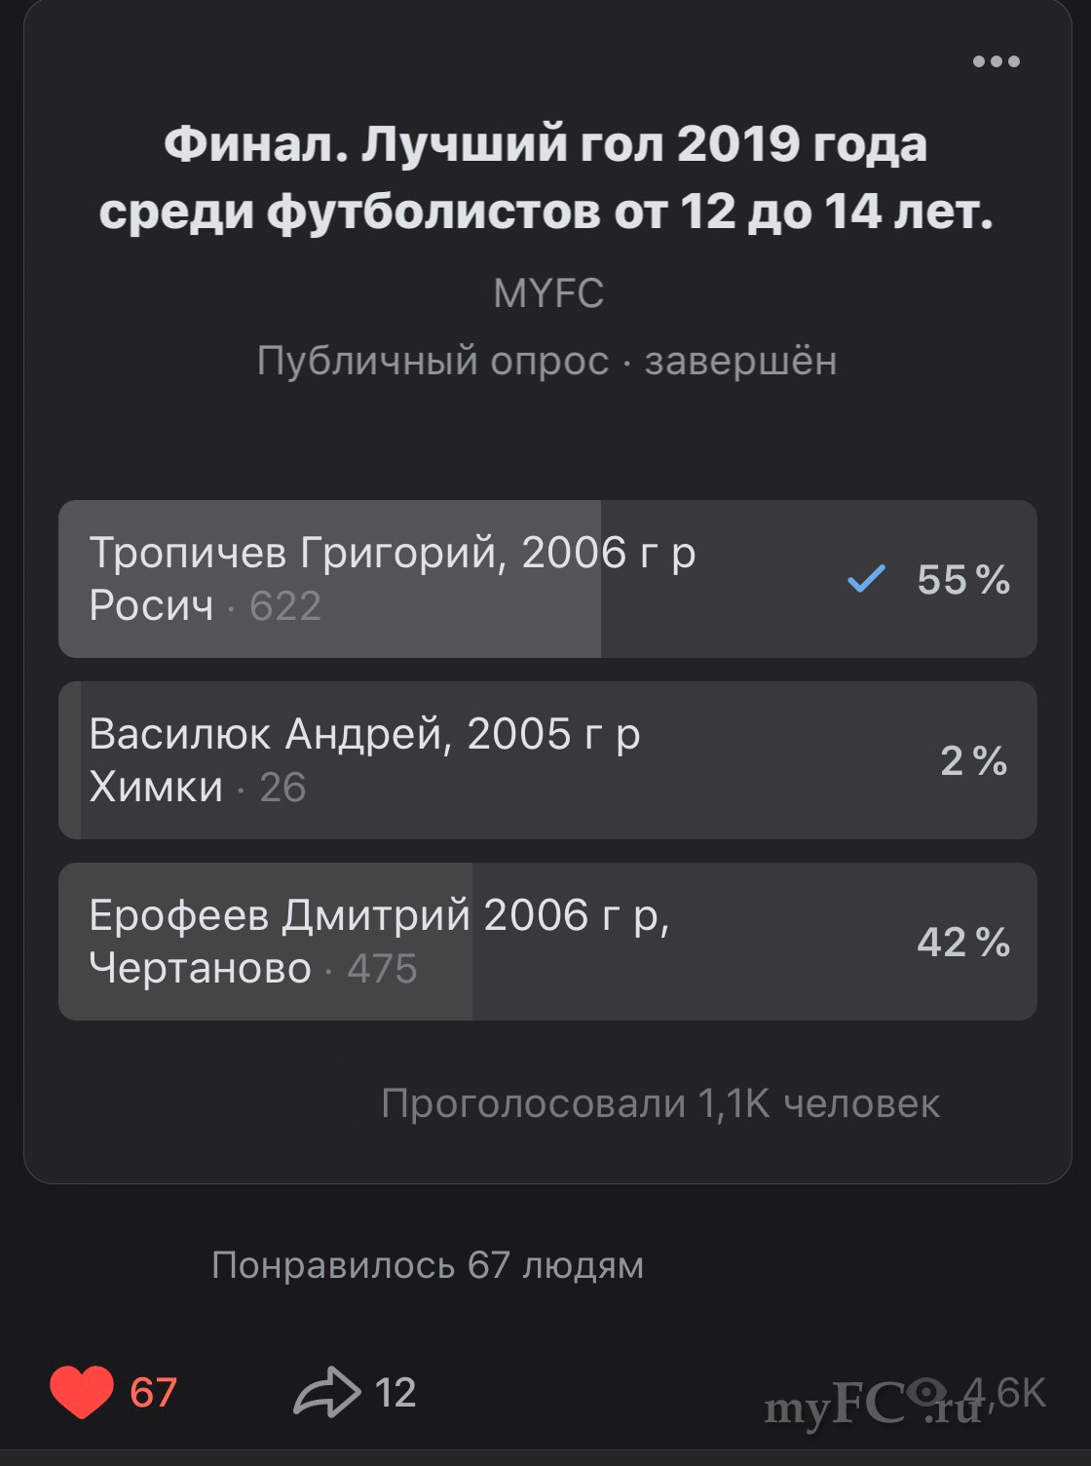This screenshot has height=1466, width=1091.
Task: Click the Публичный опрос · завершён status text
Action: pyautogui.click(x=546, y=361)
